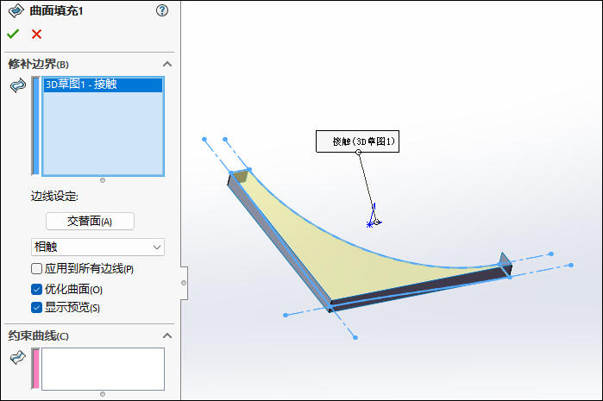Click the red X to cancel feature
The image size is (603, 401).
36,34
